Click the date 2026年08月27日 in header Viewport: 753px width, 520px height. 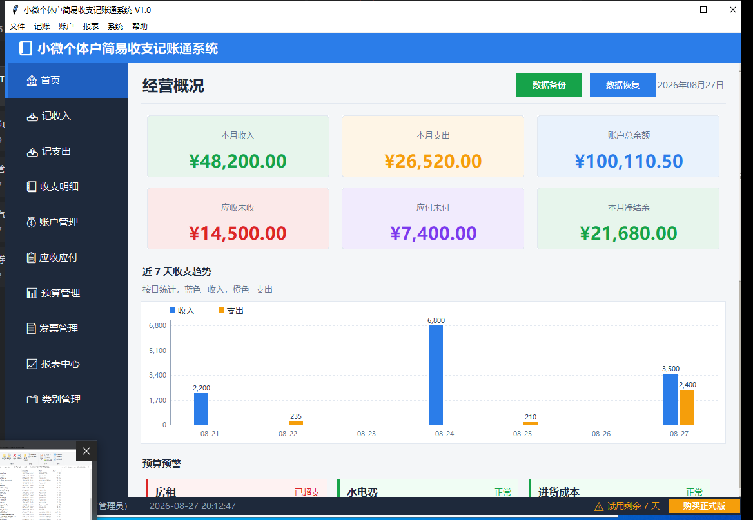pyautogui.click(x=690, y=85)
